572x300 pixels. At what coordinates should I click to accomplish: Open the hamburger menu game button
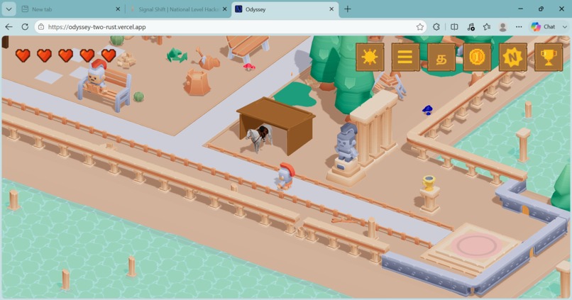(405, 57)
